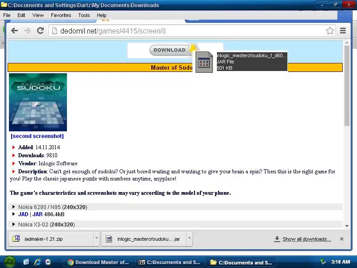The width and height of the screenshot is (357, 268).
Task: Click Chrome's forward arrow
Action: pyautogui.click(x=27, y=31)
